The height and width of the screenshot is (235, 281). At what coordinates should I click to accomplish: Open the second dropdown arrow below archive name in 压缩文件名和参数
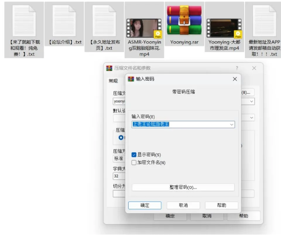pyautogui.click(x=252, y=118)
